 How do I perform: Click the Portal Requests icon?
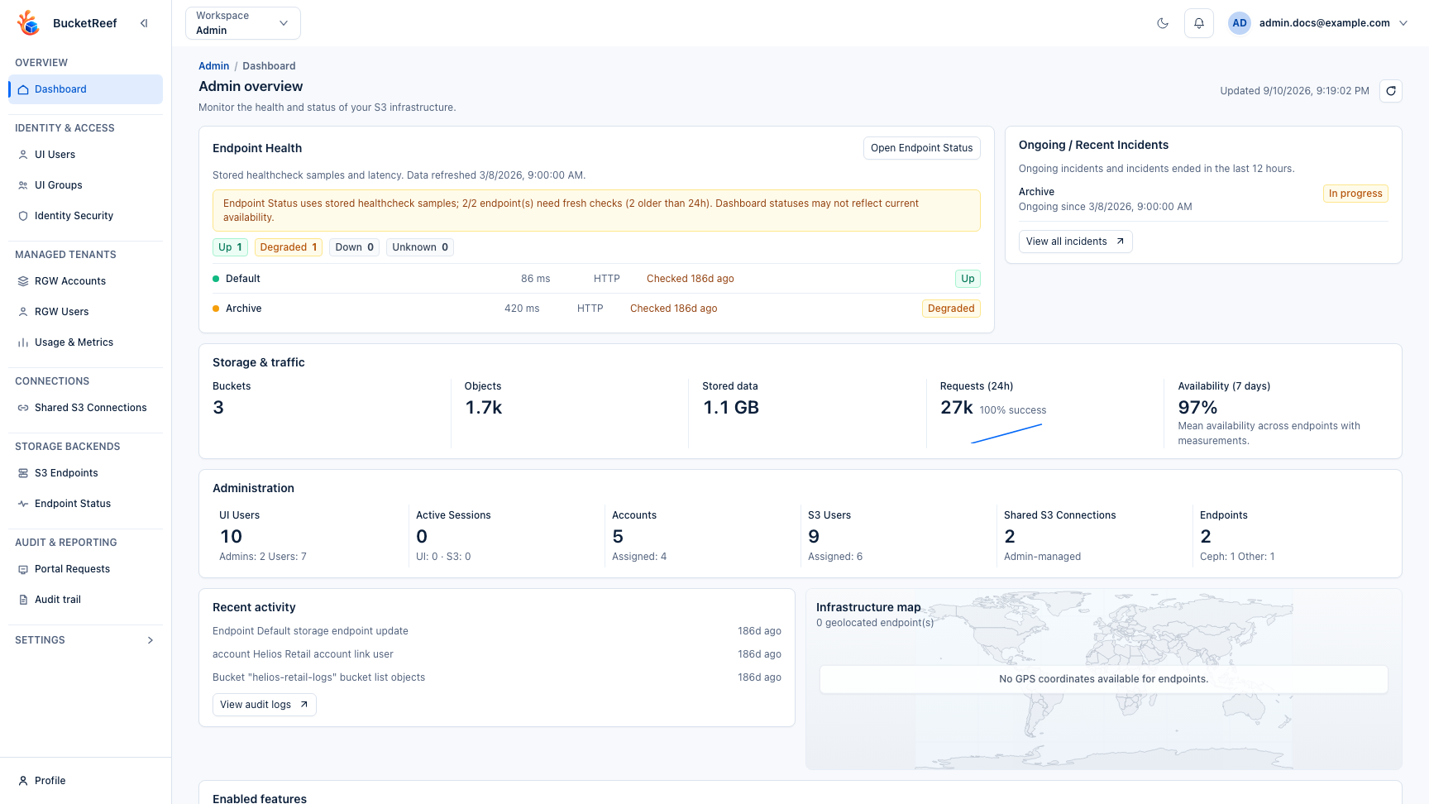pyautogui.click(x=23, y=569)
